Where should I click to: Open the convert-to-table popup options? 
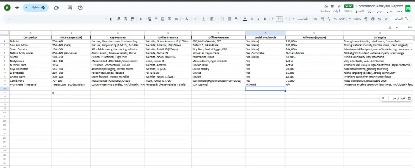pyautogui.click(x=388, y=98)
